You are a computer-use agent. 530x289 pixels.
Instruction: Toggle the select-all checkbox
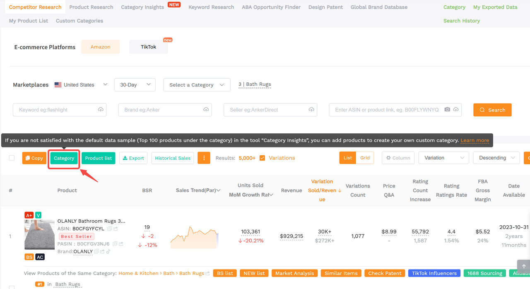[12, 158]
